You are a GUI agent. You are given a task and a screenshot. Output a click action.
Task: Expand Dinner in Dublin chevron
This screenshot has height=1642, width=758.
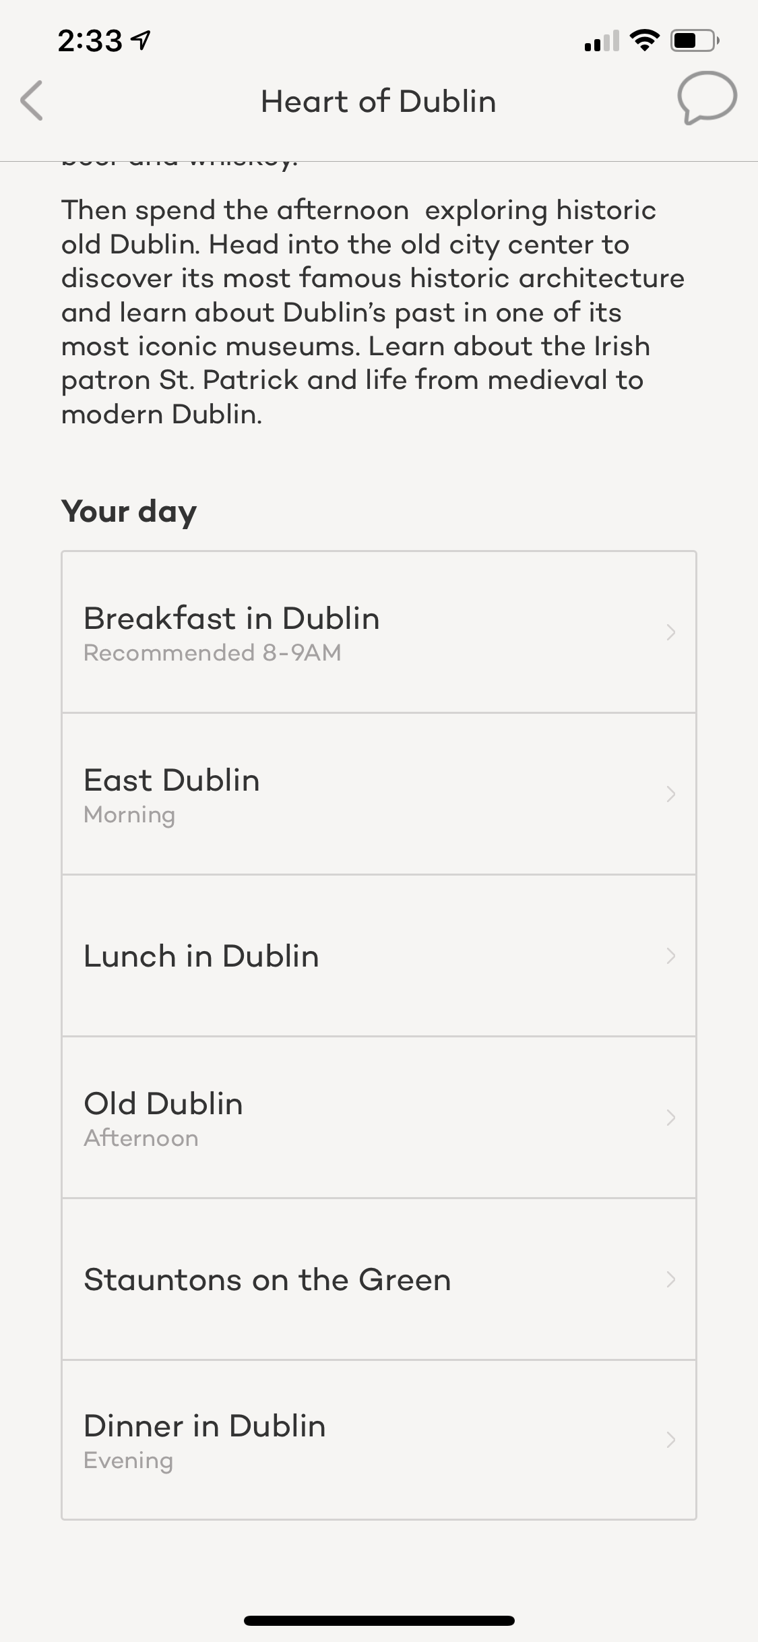670,1440
